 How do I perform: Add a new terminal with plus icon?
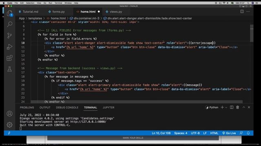click(x=222, y=107)
